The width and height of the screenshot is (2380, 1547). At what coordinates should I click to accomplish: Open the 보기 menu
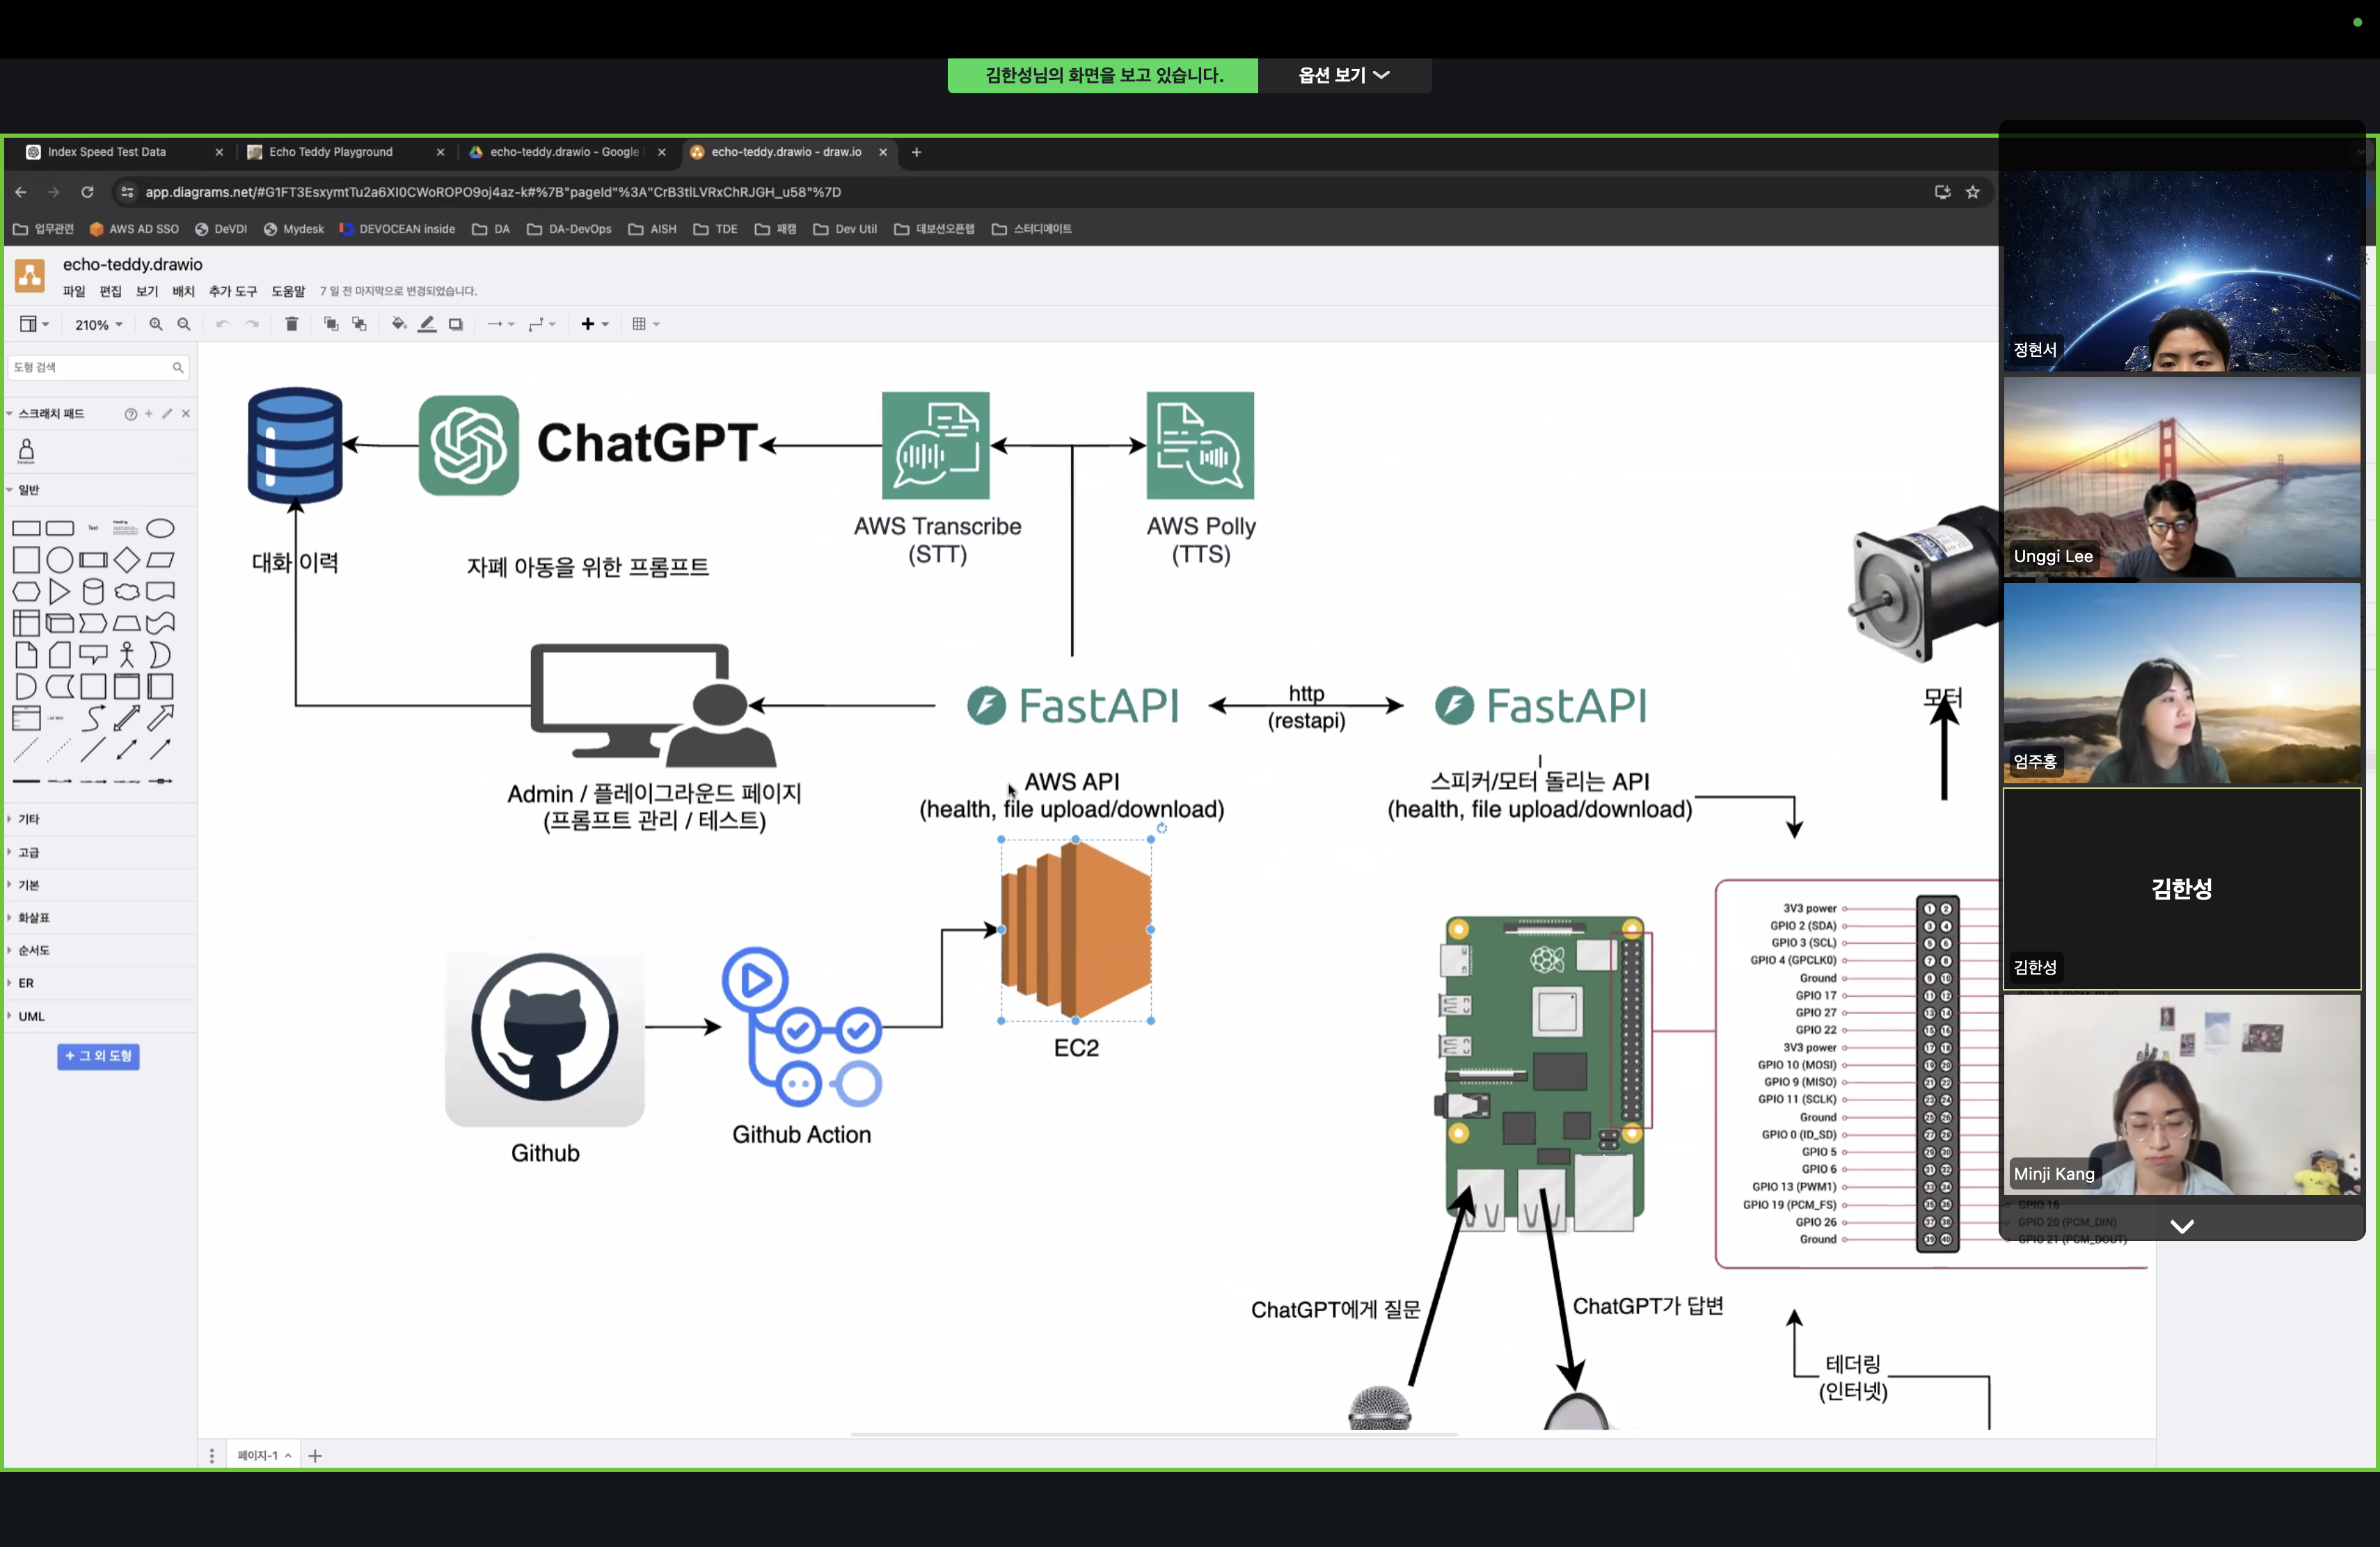tap(147, 291)
